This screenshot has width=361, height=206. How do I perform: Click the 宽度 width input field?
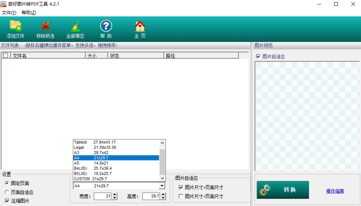tap(103, 196)
